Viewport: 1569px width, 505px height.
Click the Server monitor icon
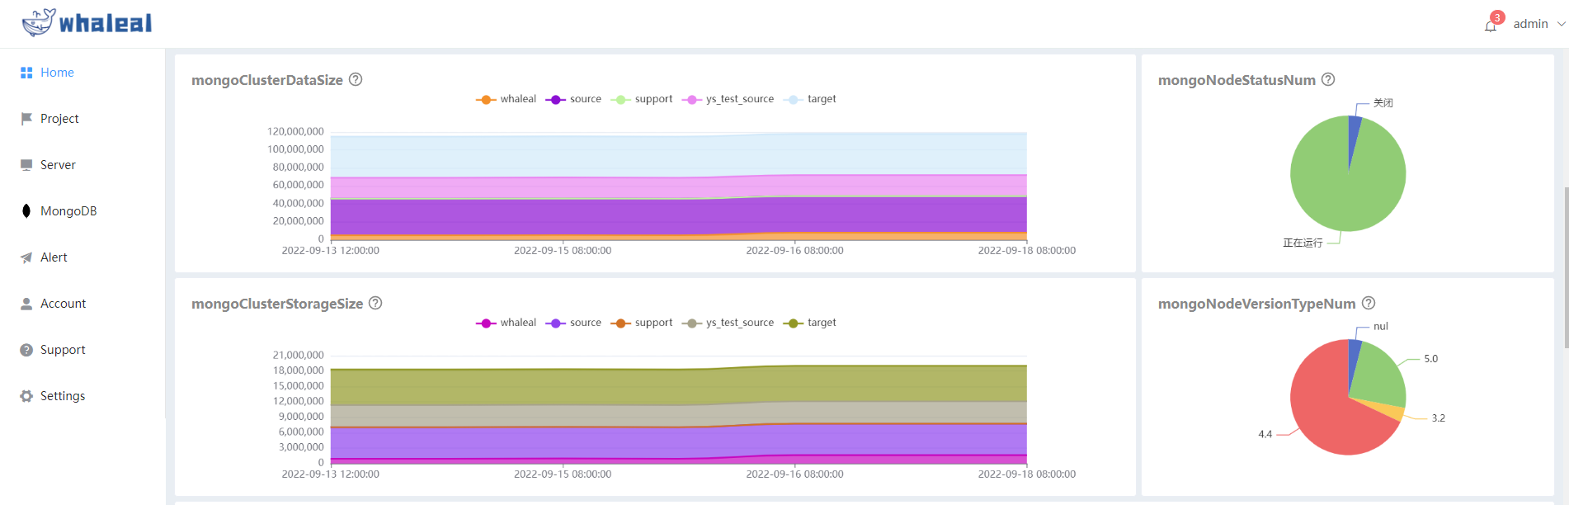click(26, 165)
